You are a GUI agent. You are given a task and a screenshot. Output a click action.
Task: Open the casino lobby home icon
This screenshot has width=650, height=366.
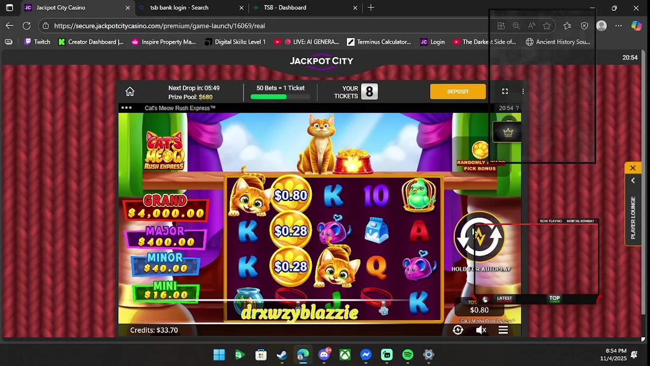pyautogui.click(x=130, y=91)
